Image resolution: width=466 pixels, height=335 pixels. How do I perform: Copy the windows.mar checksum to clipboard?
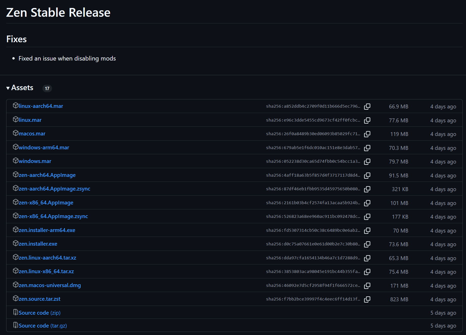pos(367,161)
